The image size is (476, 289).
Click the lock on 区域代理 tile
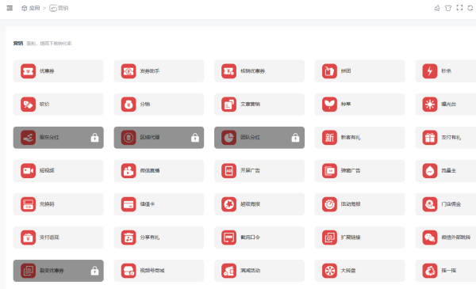click(195, 138)
